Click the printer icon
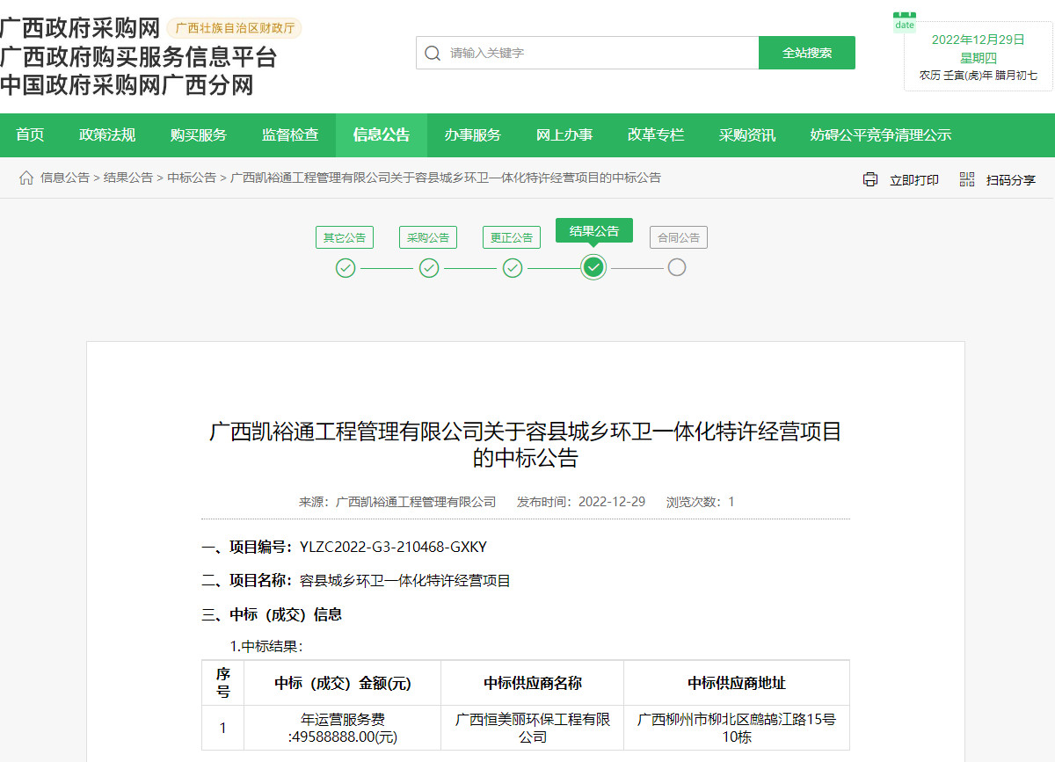Screen dimensions: 1055x762 click(870, 179)
